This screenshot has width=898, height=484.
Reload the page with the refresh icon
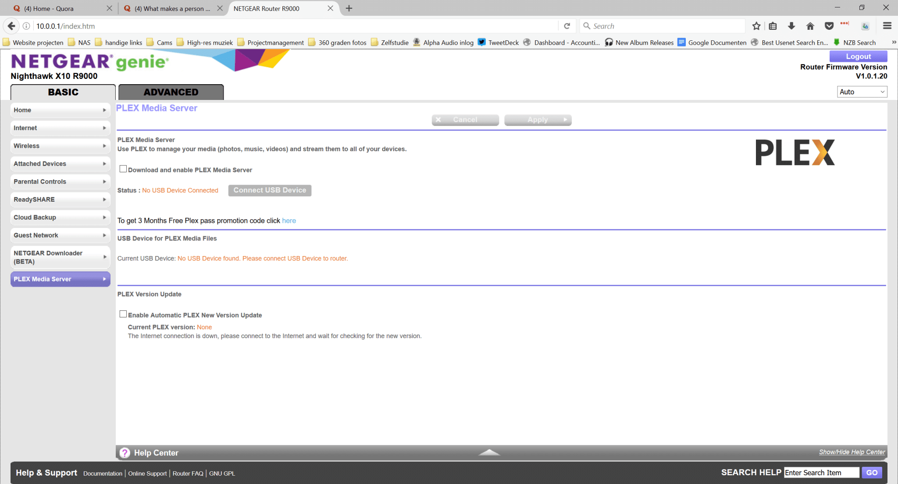tap(567, 26)
